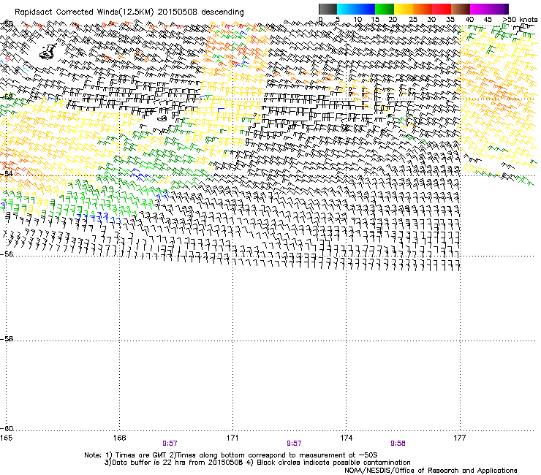Click the yellow 20-25 knots legend swatch
Viewport: 541px width, 475px height.
pos(404,9)
